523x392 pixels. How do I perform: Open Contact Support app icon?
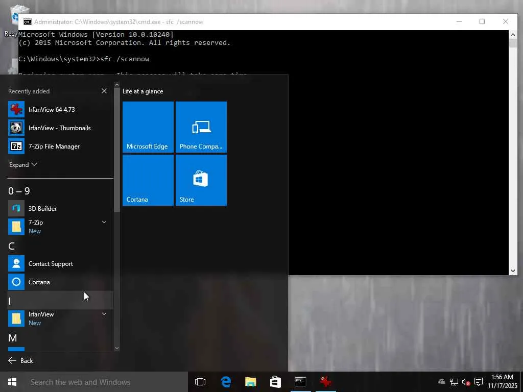[x=16, y=263]
